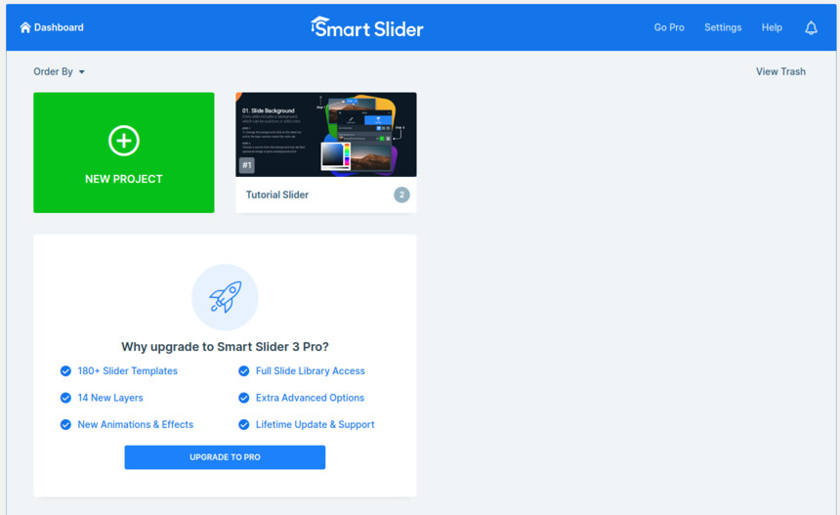Screen dimensions: 840x515
Task: Open the Settings menu item
Action: (x=723, y=27)
